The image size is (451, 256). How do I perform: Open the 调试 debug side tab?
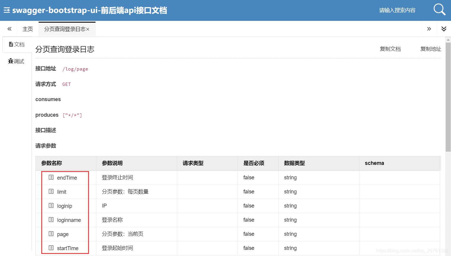tap(16, 61)
